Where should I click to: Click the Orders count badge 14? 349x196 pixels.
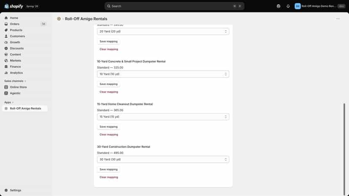(x=43, y=24)
